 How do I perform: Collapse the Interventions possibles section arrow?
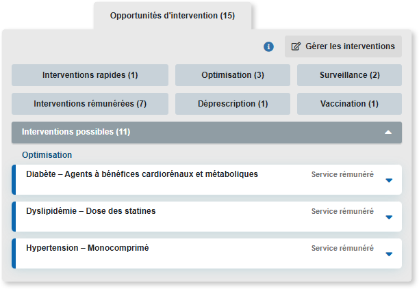388,133
